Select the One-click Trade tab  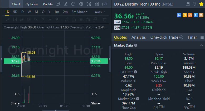[x=164, y=37]
